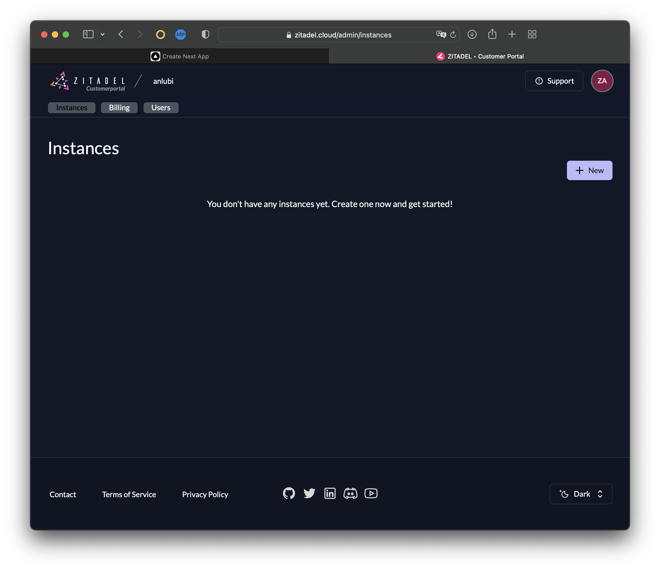660x570 pixels.
Task: Click the Support button
Action: coord(554,81)
